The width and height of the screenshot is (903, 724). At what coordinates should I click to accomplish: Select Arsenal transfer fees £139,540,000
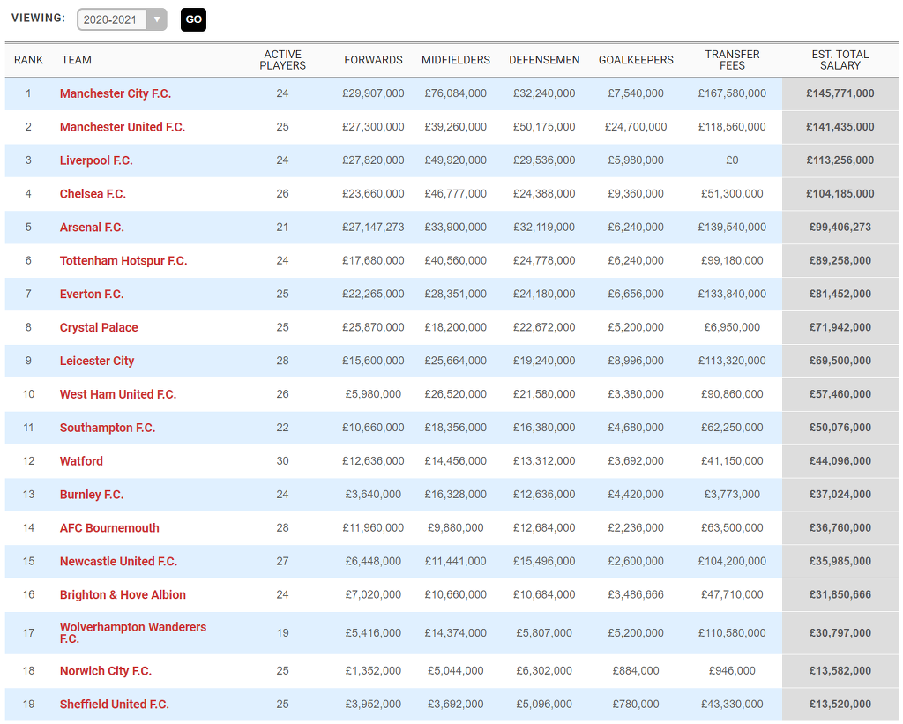[732, 227]
